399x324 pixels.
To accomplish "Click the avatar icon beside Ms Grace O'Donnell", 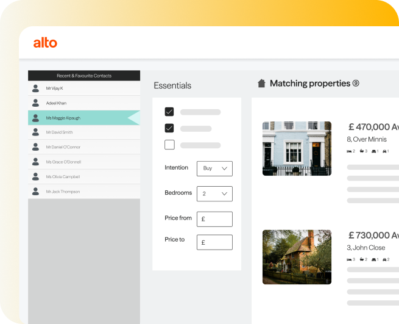I will click(35, 162).
